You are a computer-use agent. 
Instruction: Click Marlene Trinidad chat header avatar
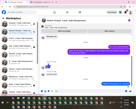click(44, 20)
